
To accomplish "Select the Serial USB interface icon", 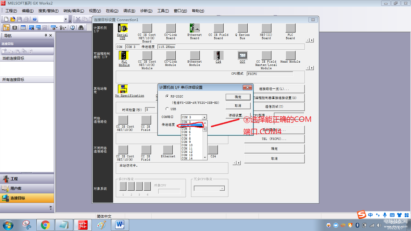I will (x=122, y=28).
